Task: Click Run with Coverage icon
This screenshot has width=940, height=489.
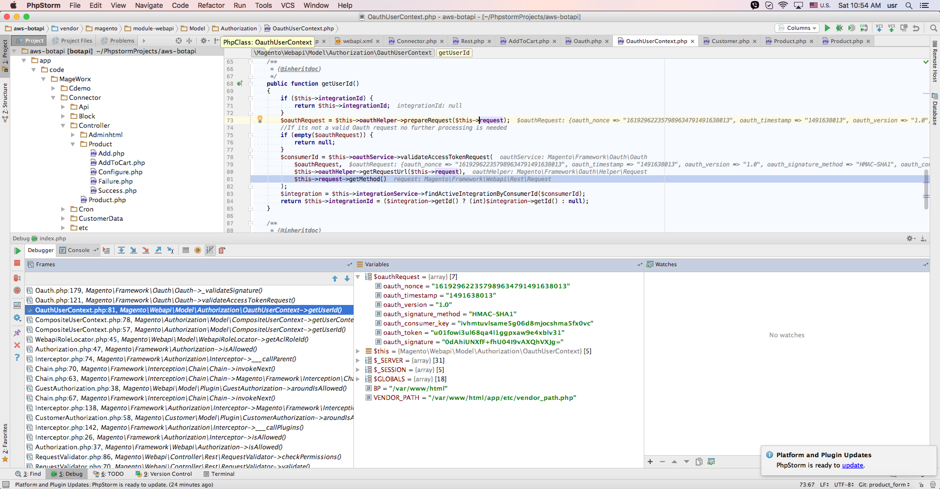Action: [x=852, y=28]
